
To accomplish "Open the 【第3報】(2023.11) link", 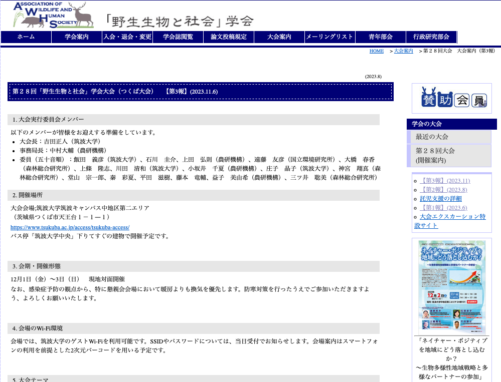I will [445, 181].
